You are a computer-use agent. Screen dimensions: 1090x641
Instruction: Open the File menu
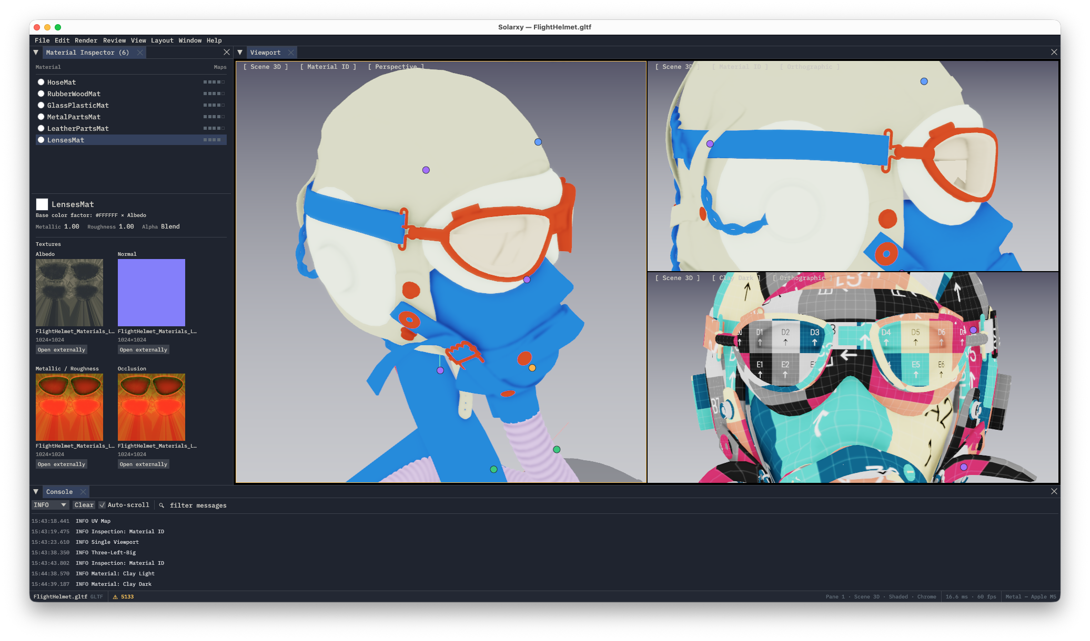click(42, 40)
